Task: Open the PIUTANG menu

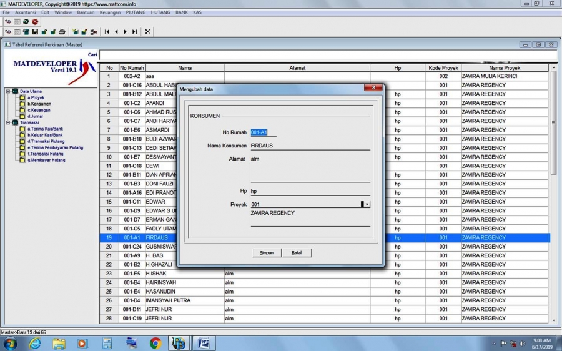Action: [x=136, y=12]
